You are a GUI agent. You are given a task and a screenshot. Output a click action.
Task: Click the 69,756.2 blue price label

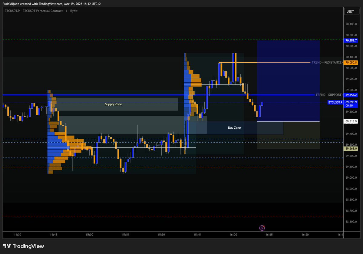click(351, 95)
